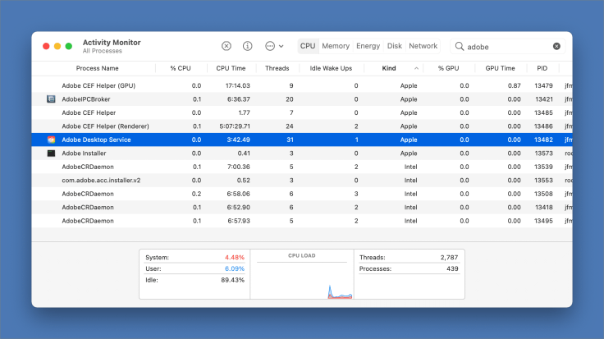Image resolution: width=604 pixels, height=339 pixels.
Task: Sort by GPU Time column header
Action: tap(500, 68)
